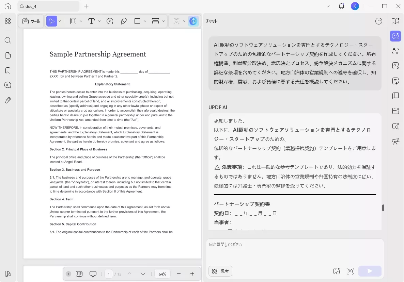
Task: Open the search panel in left sidebar
Action: (x=8, y=40)
